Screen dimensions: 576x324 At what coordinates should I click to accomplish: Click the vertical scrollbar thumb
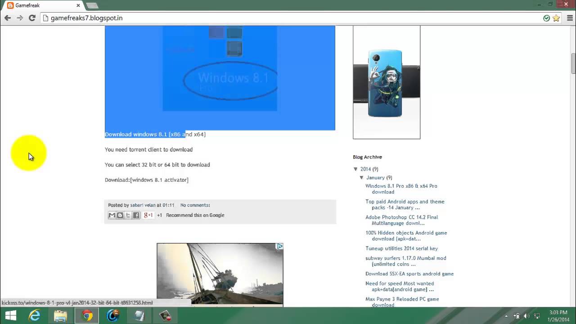(x=573, y=63)
